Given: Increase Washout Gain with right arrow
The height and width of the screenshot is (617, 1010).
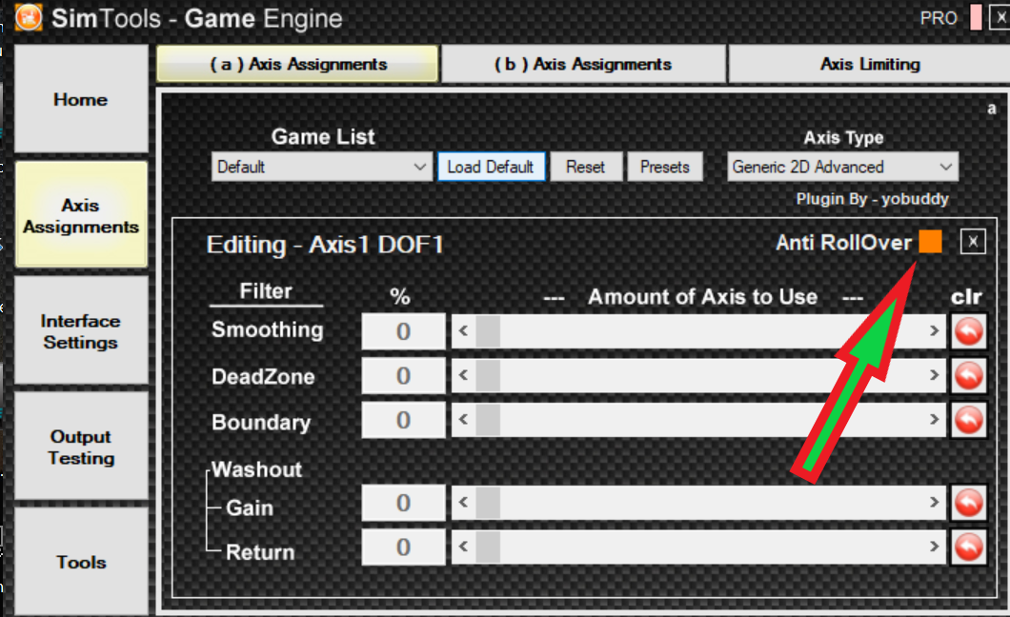Looking at the screenshot, I should click(x=934, y=503).
